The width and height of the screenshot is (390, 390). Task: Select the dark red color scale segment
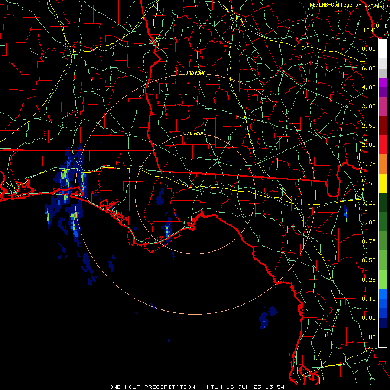coord(383,126)
